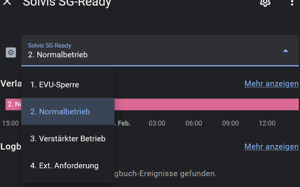Click the 06:00 timeline label
The height and width of the screenshot is (187, 300).
pyautogui.click(x=193, y=123)
